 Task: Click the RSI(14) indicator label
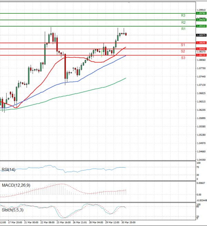[x=8, y=170]
